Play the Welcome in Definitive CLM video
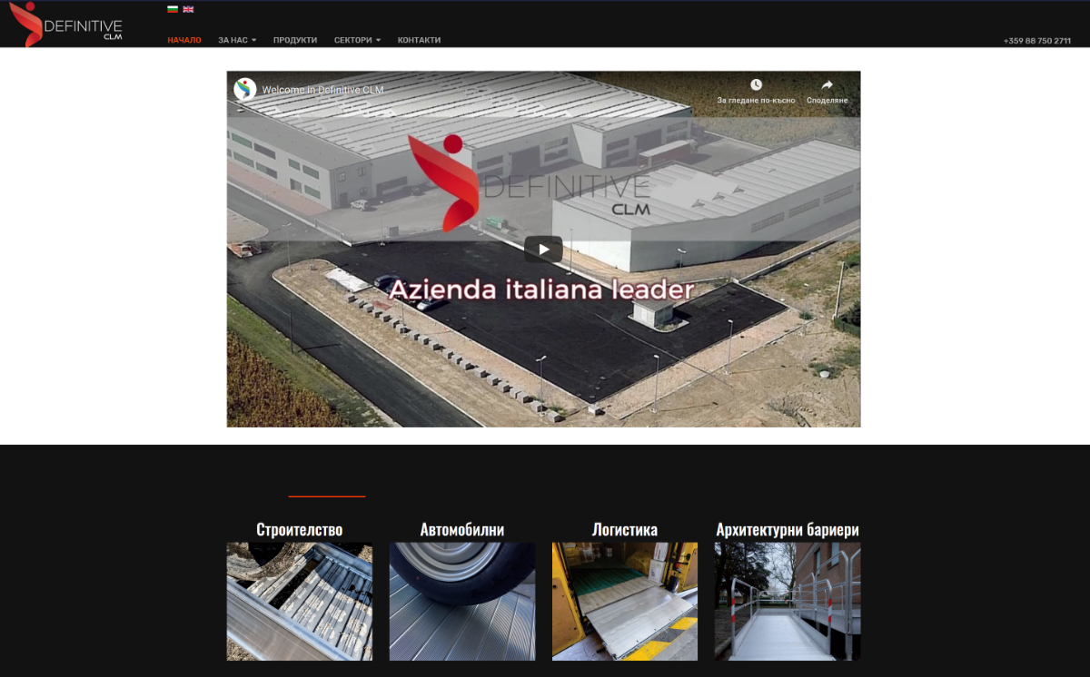The image size is (1090, 677). 543,249
